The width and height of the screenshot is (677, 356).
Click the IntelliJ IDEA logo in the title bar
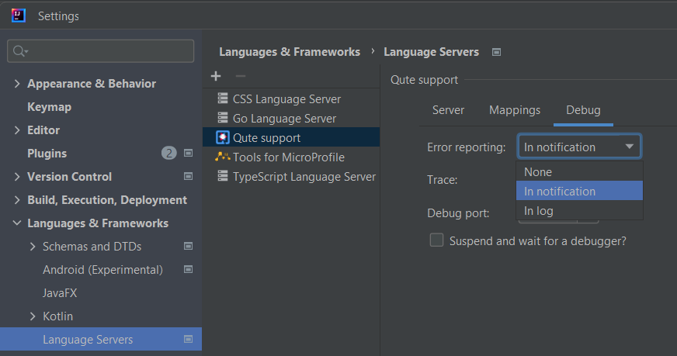pos(18,16)
